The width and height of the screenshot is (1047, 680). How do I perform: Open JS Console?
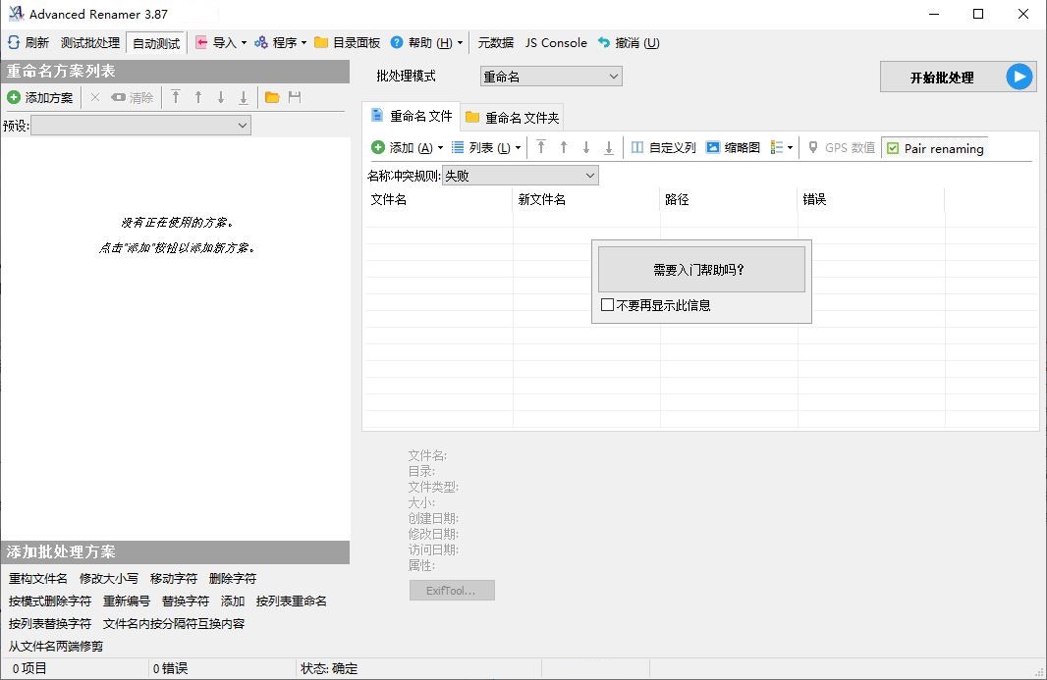(x=556, y=43)
